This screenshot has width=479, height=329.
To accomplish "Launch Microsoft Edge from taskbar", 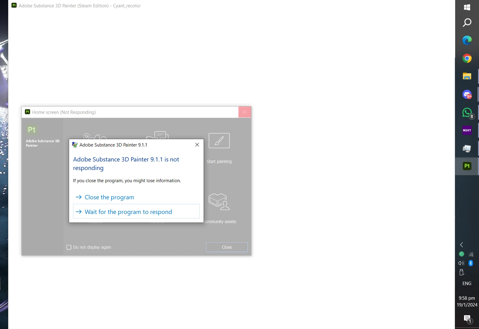I will pyautogui.click(x=467, y=40).
